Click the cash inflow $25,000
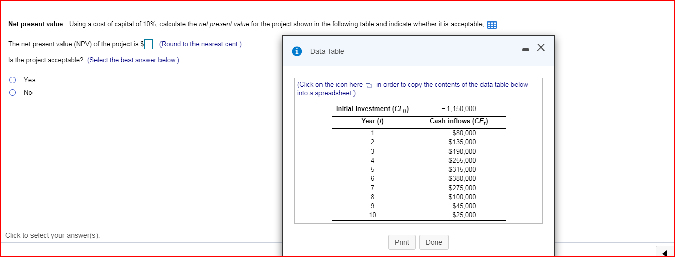675x257 pixels. pyautogui.click(x=464, y=215)
